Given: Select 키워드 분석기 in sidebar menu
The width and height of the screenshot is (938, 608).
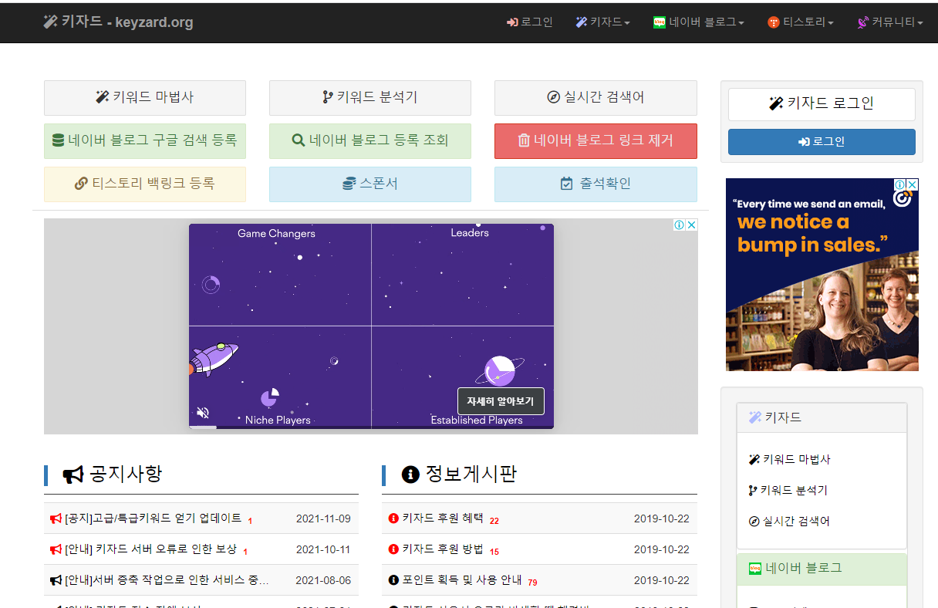Looking at the screenshot, I should coord(788,491).
